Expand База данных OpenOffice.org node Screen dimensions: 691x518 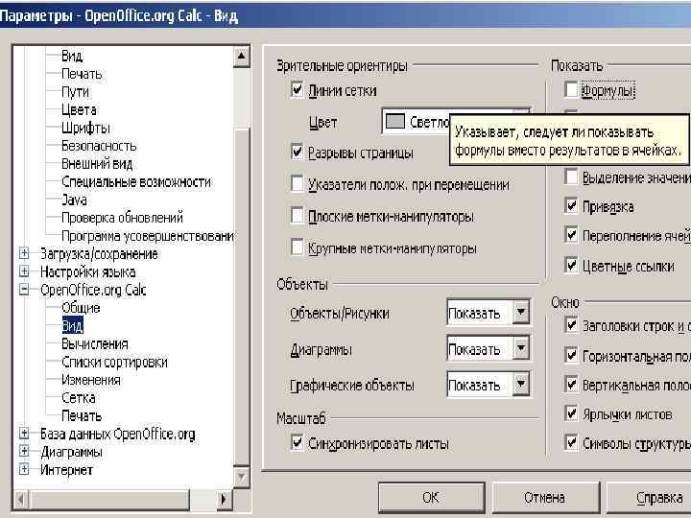click(24, 434)
